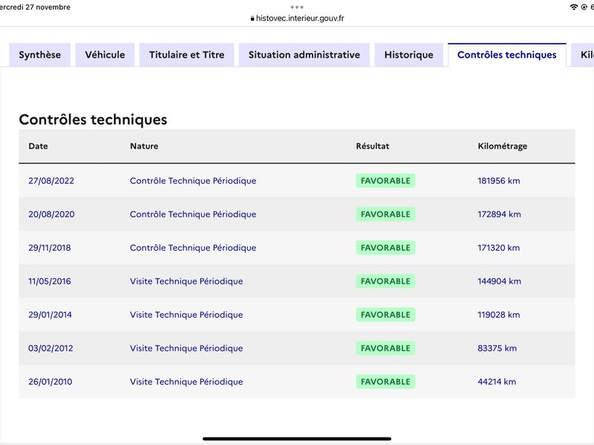Select date 26/01/2010
This screenshot has height=445, width=594.
click(50, 382)
